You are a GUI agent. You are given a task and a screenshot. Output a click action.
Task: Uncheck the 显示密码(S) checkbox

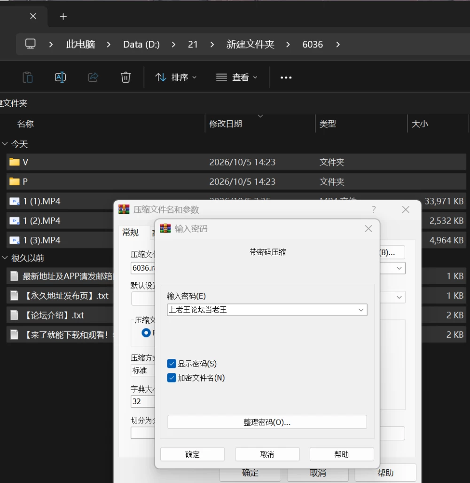172,364
